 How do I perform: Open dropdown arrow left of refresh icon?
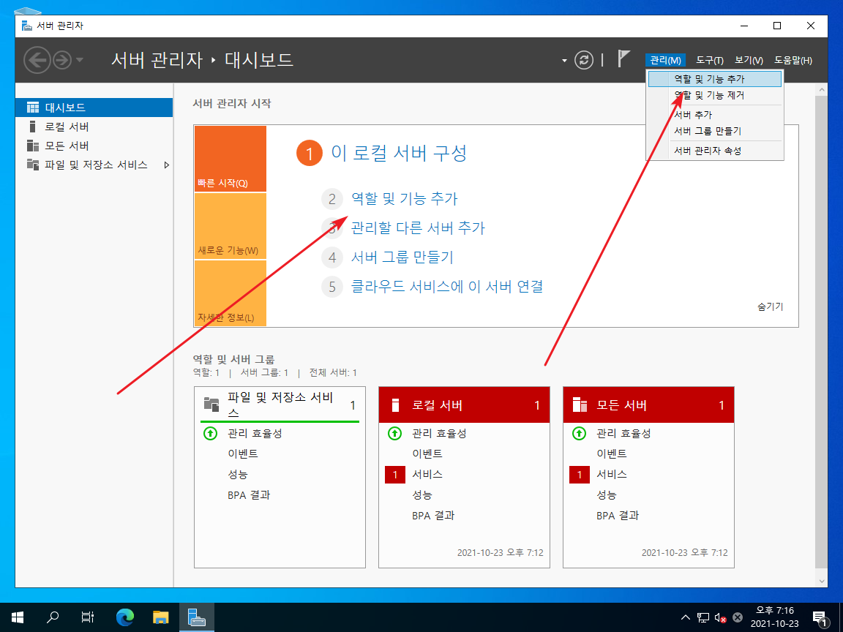click(x=564, y=61)
